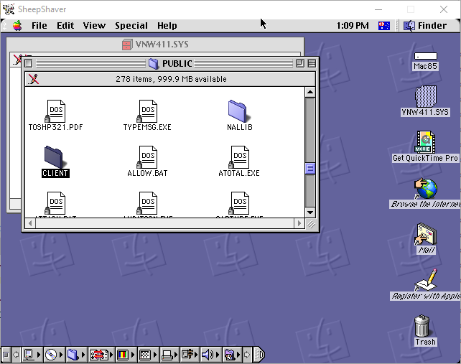
Task: Open the View menu
Action: click(94, 26)
